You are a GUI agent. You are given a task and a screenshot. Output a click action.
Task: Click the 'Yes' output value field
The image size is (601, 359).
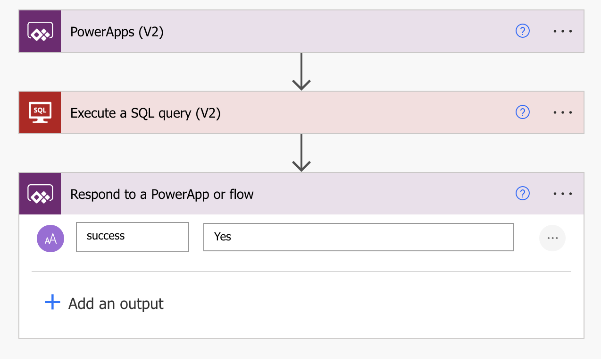358,237
